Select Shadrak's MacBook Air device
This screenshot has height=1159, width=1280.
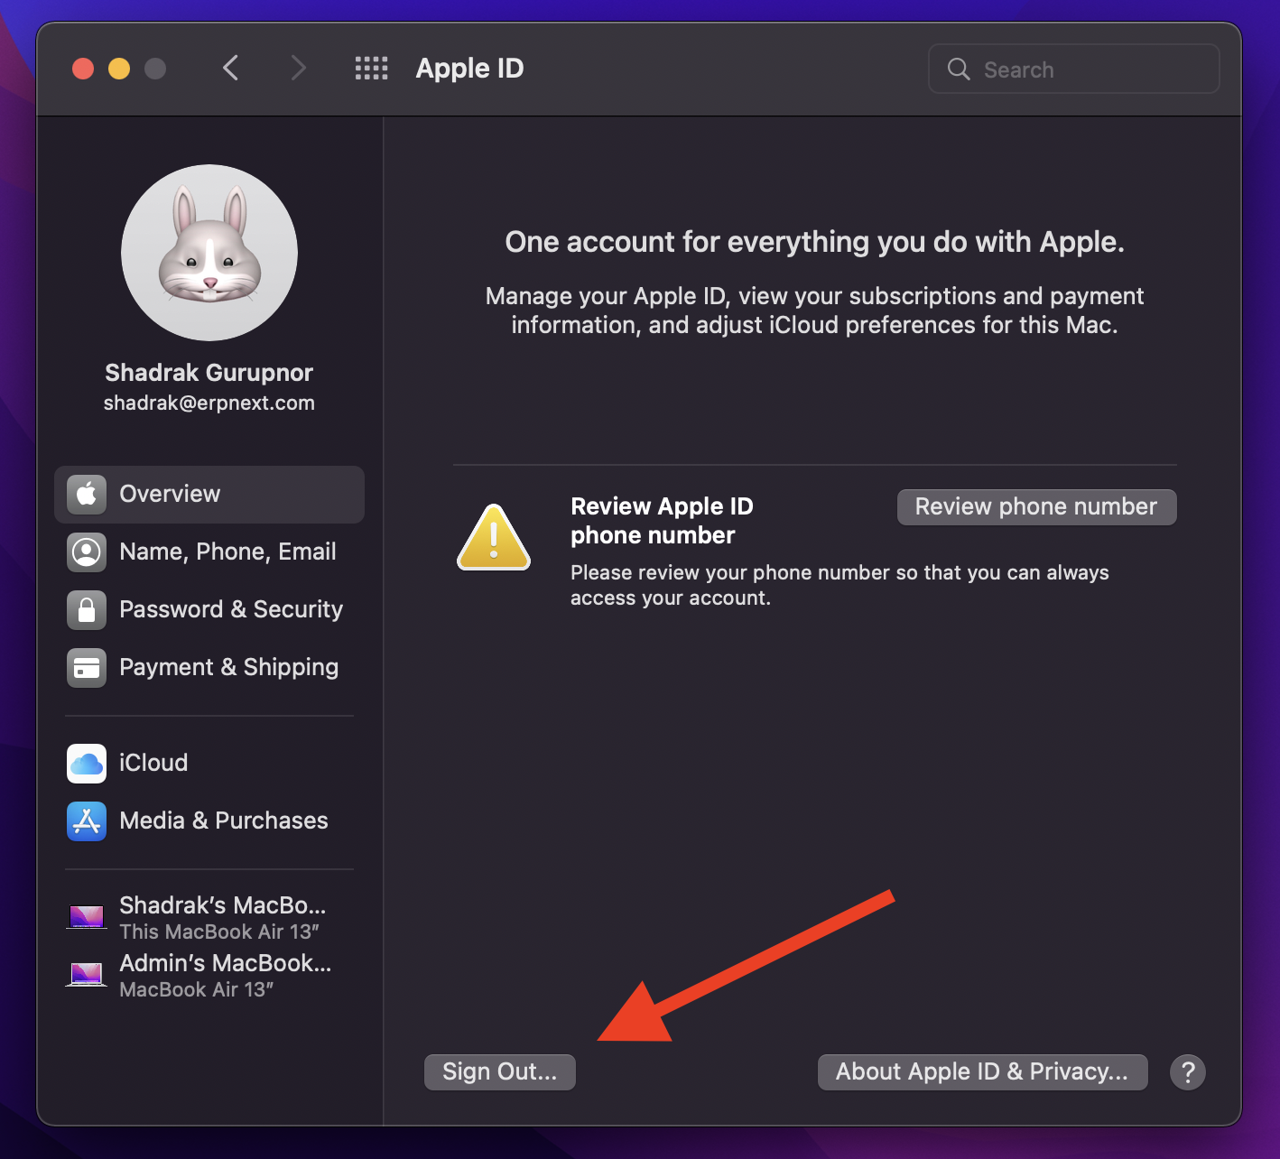click(x=209, y=917)
